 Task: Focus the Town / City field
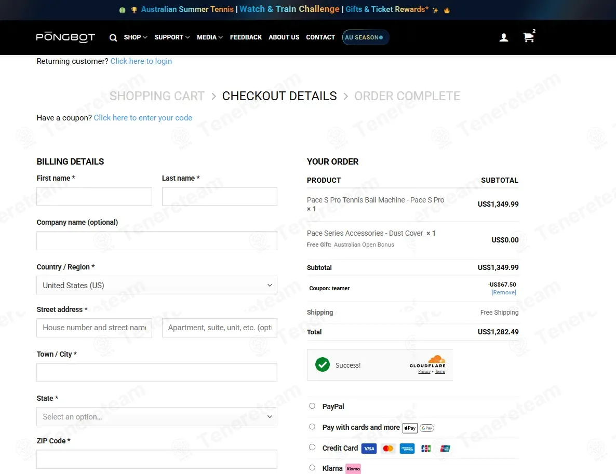157,372
